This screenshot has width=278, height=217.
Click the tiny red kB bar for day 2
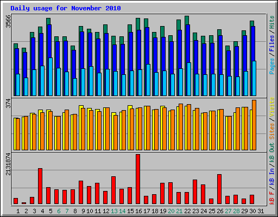[x=24, y=203]
